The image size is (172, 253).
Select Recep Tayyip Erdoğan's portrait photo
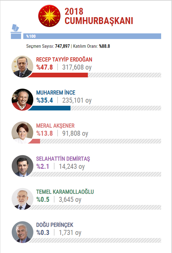point(22,66)
